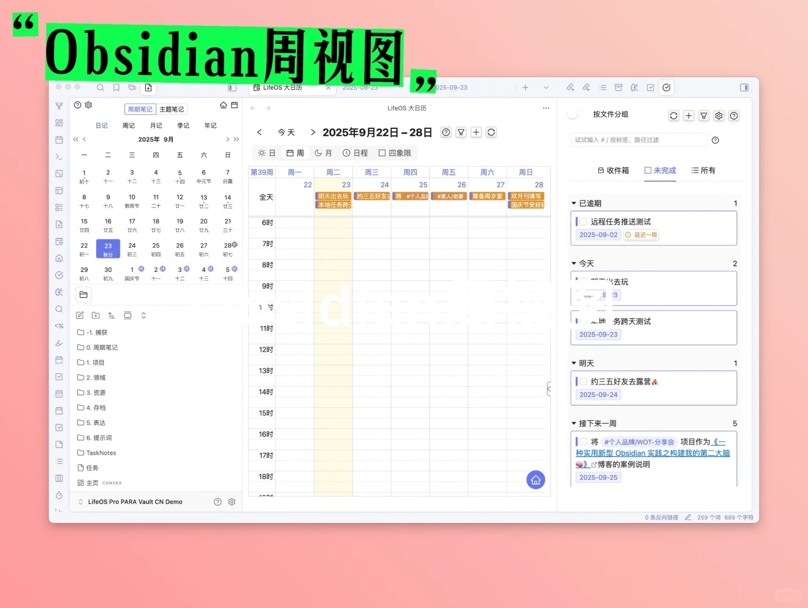Collapse the 接下来一周 task group
The width and height of the screenshot is (808, 608).
(x=574, y=423)
